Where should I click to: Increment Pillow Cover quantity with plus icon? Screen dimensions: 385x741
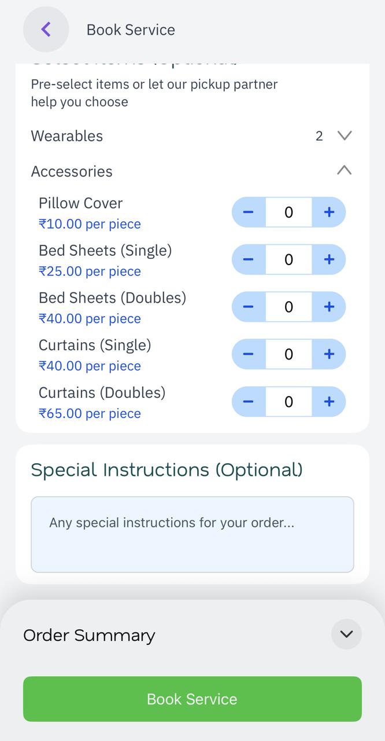(328, 212)
